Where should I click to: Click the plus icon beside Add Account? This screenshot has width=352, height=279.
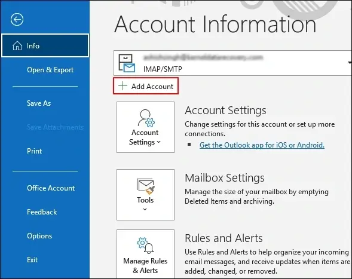(123, 86)
